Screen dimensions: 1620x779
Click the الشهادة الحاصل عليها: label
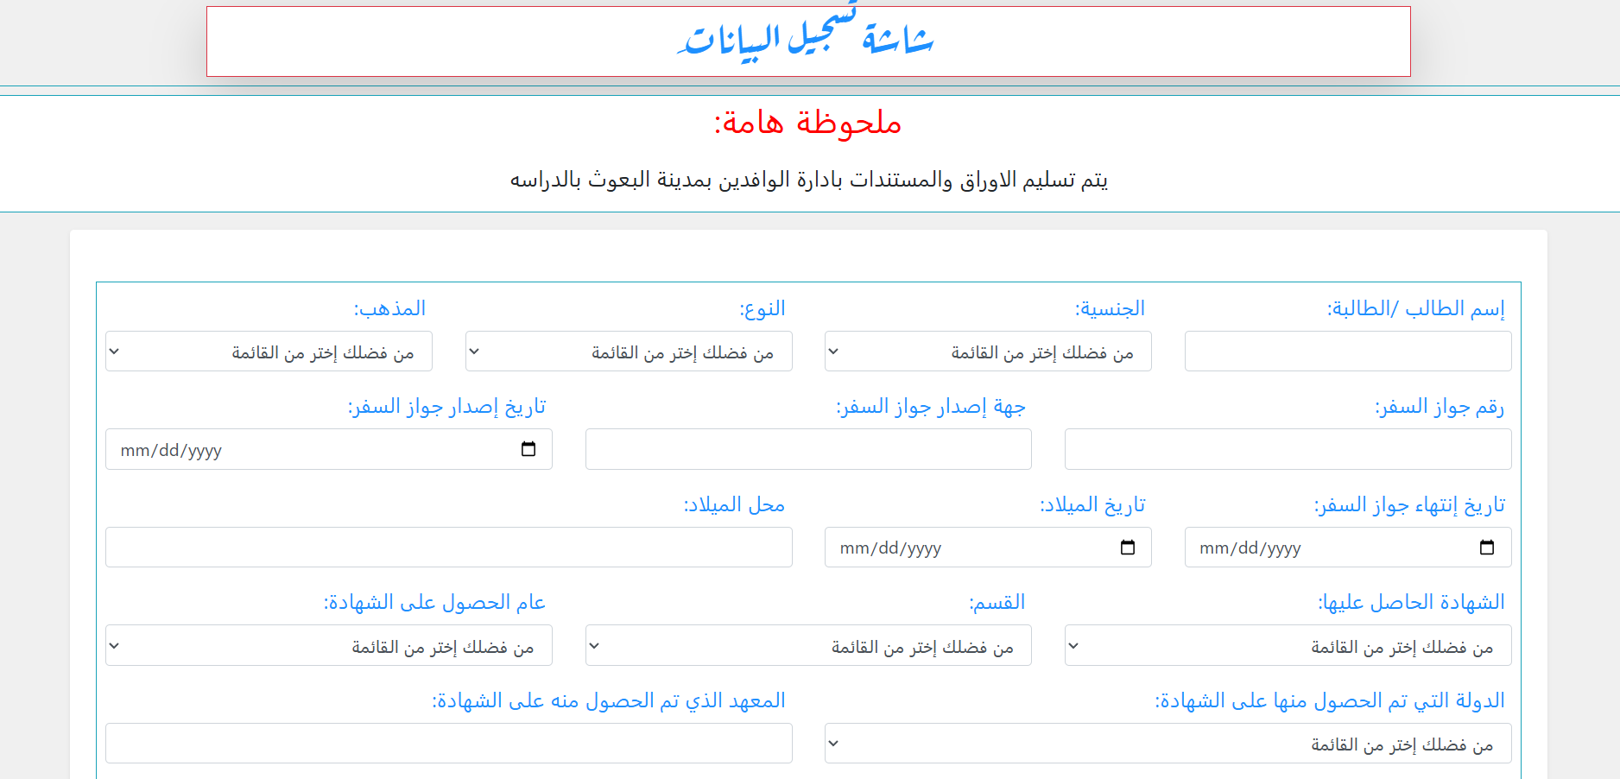point(1411,602)
